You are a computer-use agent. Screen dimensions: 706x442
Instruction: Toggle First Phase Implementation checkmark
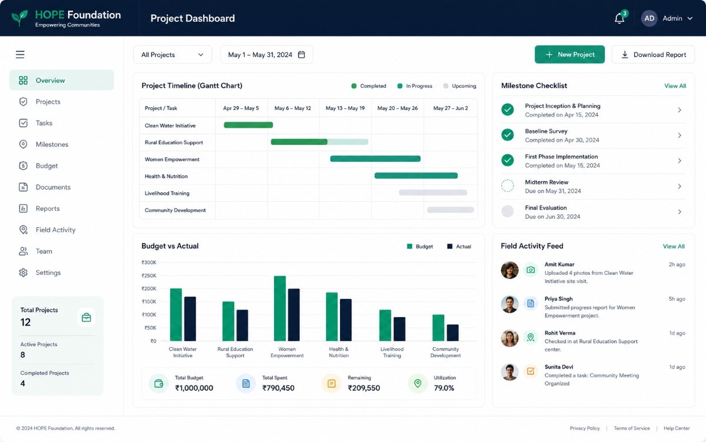coord(507,160)
